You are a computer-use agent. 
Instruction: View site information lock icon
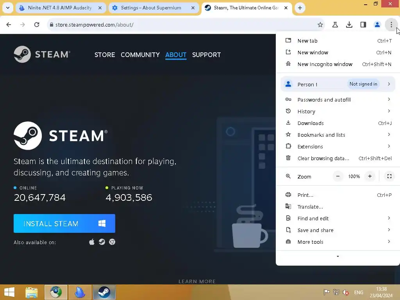click(x=52, y=25)
